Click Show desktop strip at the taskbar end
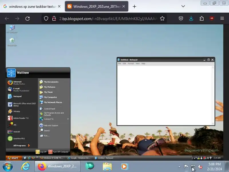 tap(227, 166)
